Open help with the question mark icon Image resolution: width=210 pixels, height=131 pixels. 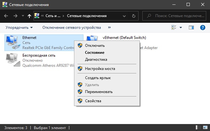pyautogui.click(x=203, y=28)
